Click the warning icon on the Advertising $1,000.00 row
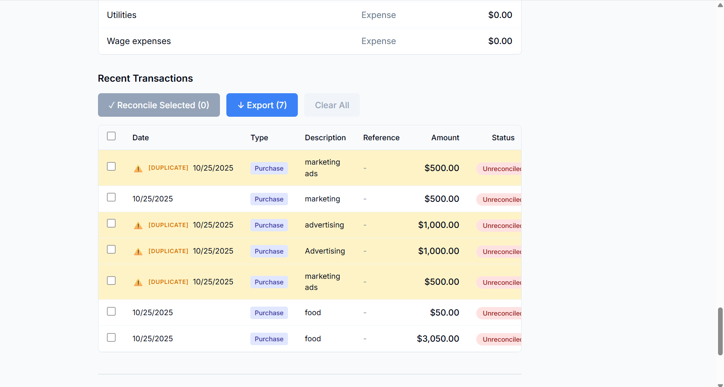Viewport: 724px width, 387px height. pyautogui.click(x=138, y=251)
